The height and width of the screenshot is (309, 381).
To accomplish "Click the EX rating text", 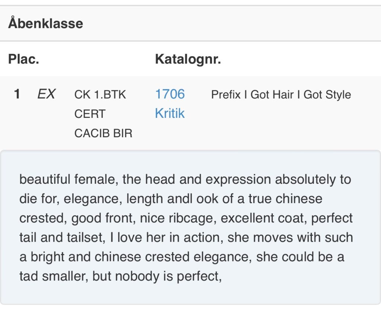I will [x=47, y=94].
